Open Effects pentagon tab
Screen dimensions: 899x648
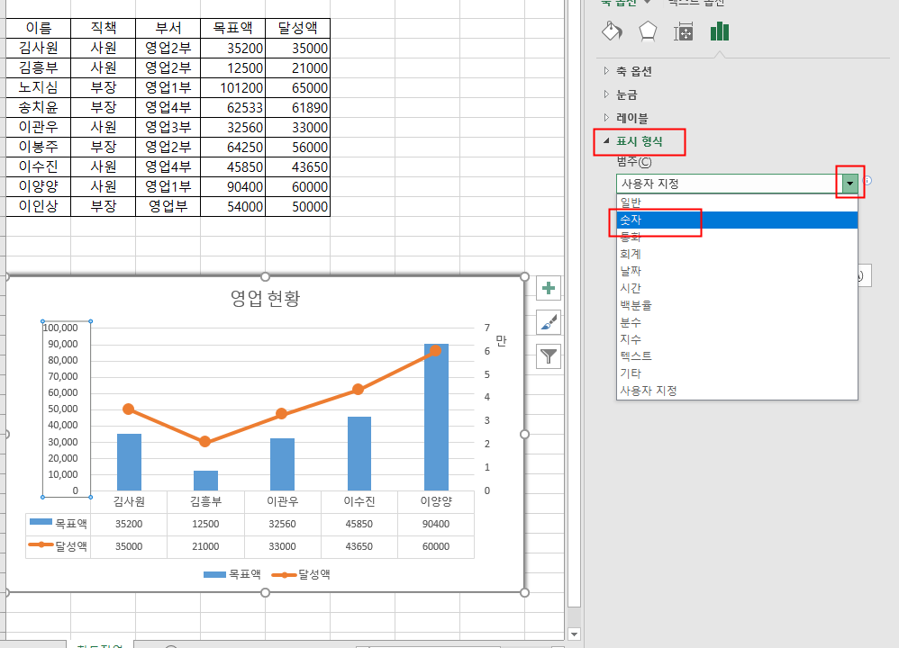point(648,31)
